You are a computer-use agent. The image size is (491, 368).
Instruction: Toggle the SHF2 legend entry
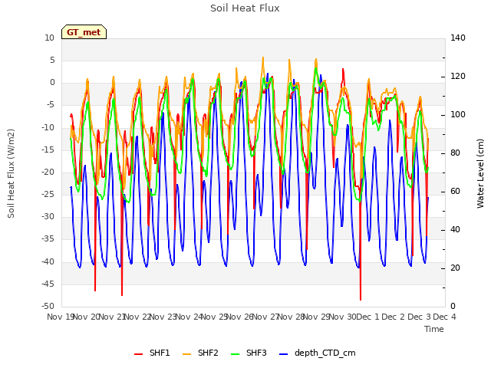pyautogui.click(x=200, y=353)
